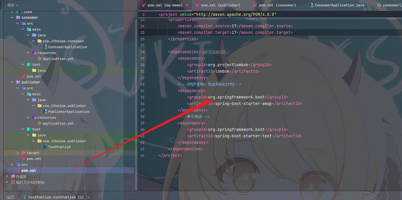Click the TestPublish class icon in tree
The height and width of the screenshot is (200, 402).
45,147
